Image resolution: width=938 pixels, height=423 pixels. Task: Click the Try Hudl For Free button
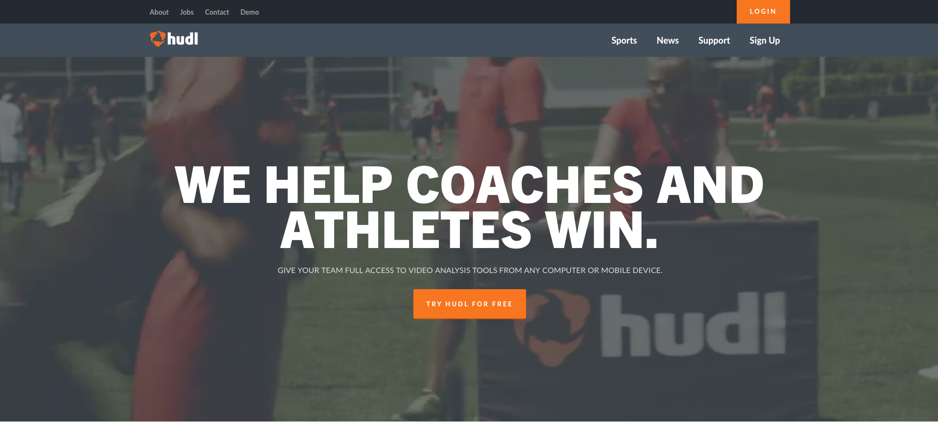(470, 304)
